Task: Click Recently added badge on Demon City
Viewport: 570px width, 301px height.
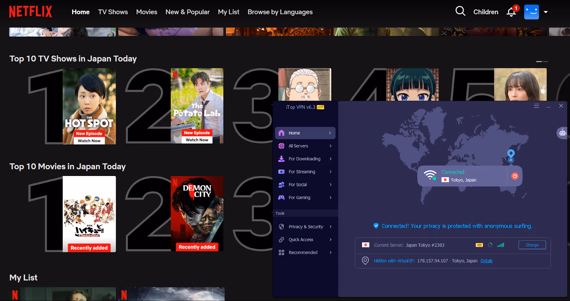Action: 197,247
